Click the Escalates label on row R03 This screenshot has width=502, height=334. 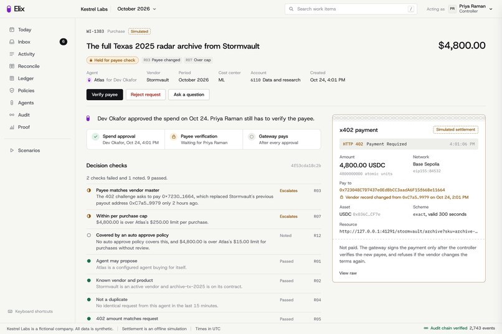click(x=288, y=190)
